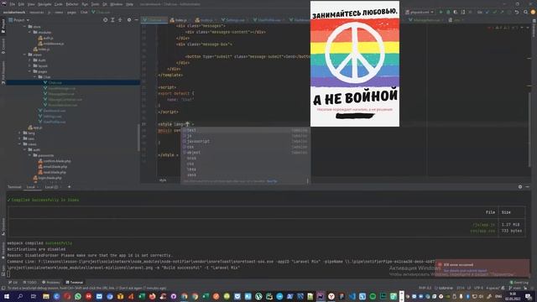Open Project panel gear options

coord(129,20)
